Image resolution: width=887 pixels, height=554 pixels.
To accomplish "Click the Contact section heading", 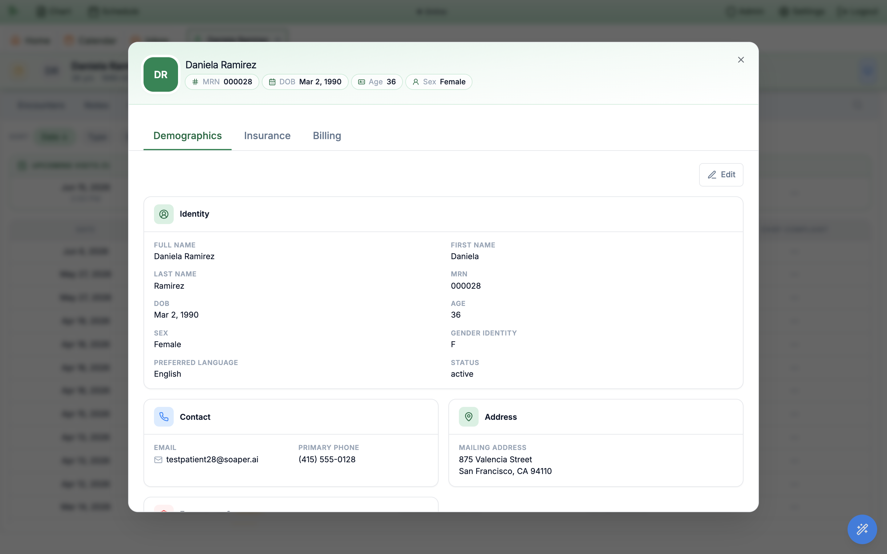I will 195,417.
